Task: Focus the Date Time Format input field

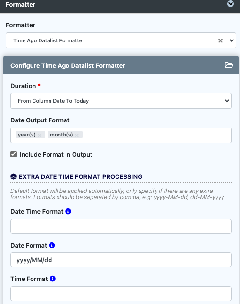Action: coord(121,226)
